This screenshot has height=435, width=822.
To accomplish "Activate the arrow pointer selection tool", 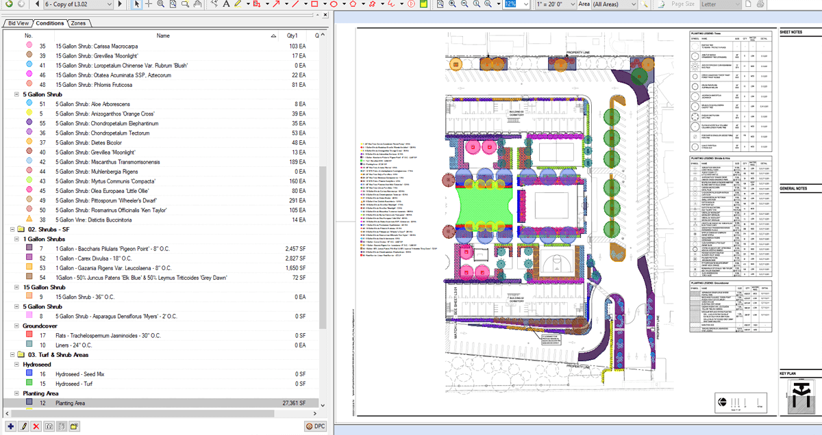I will [x=137, y=4].
